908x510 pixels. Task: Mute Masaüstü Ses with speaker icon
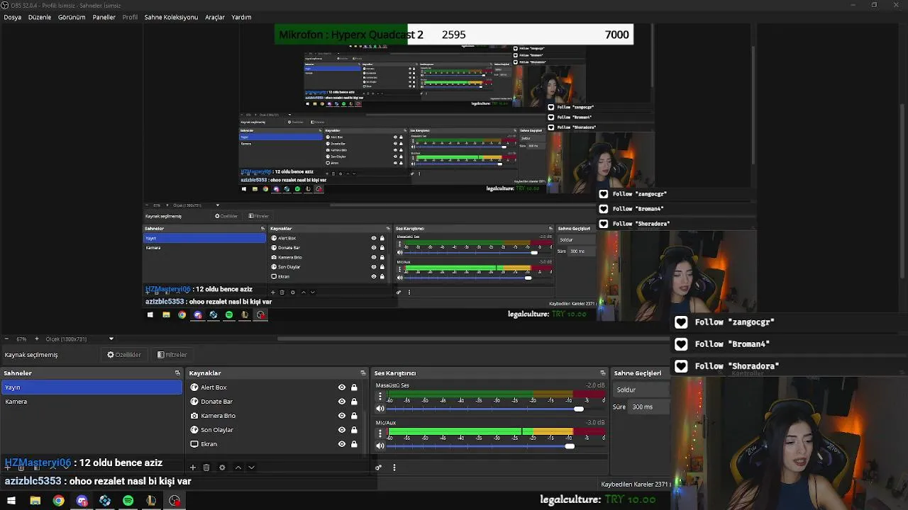click(380, 409)
